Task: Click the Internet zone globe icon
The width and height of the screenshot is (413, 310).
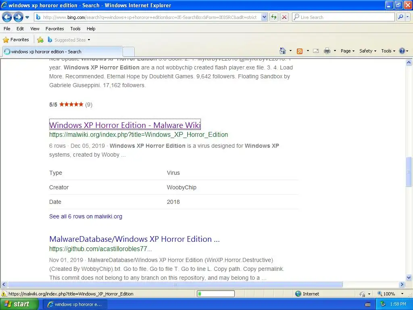Action: (x=298, y=294)
